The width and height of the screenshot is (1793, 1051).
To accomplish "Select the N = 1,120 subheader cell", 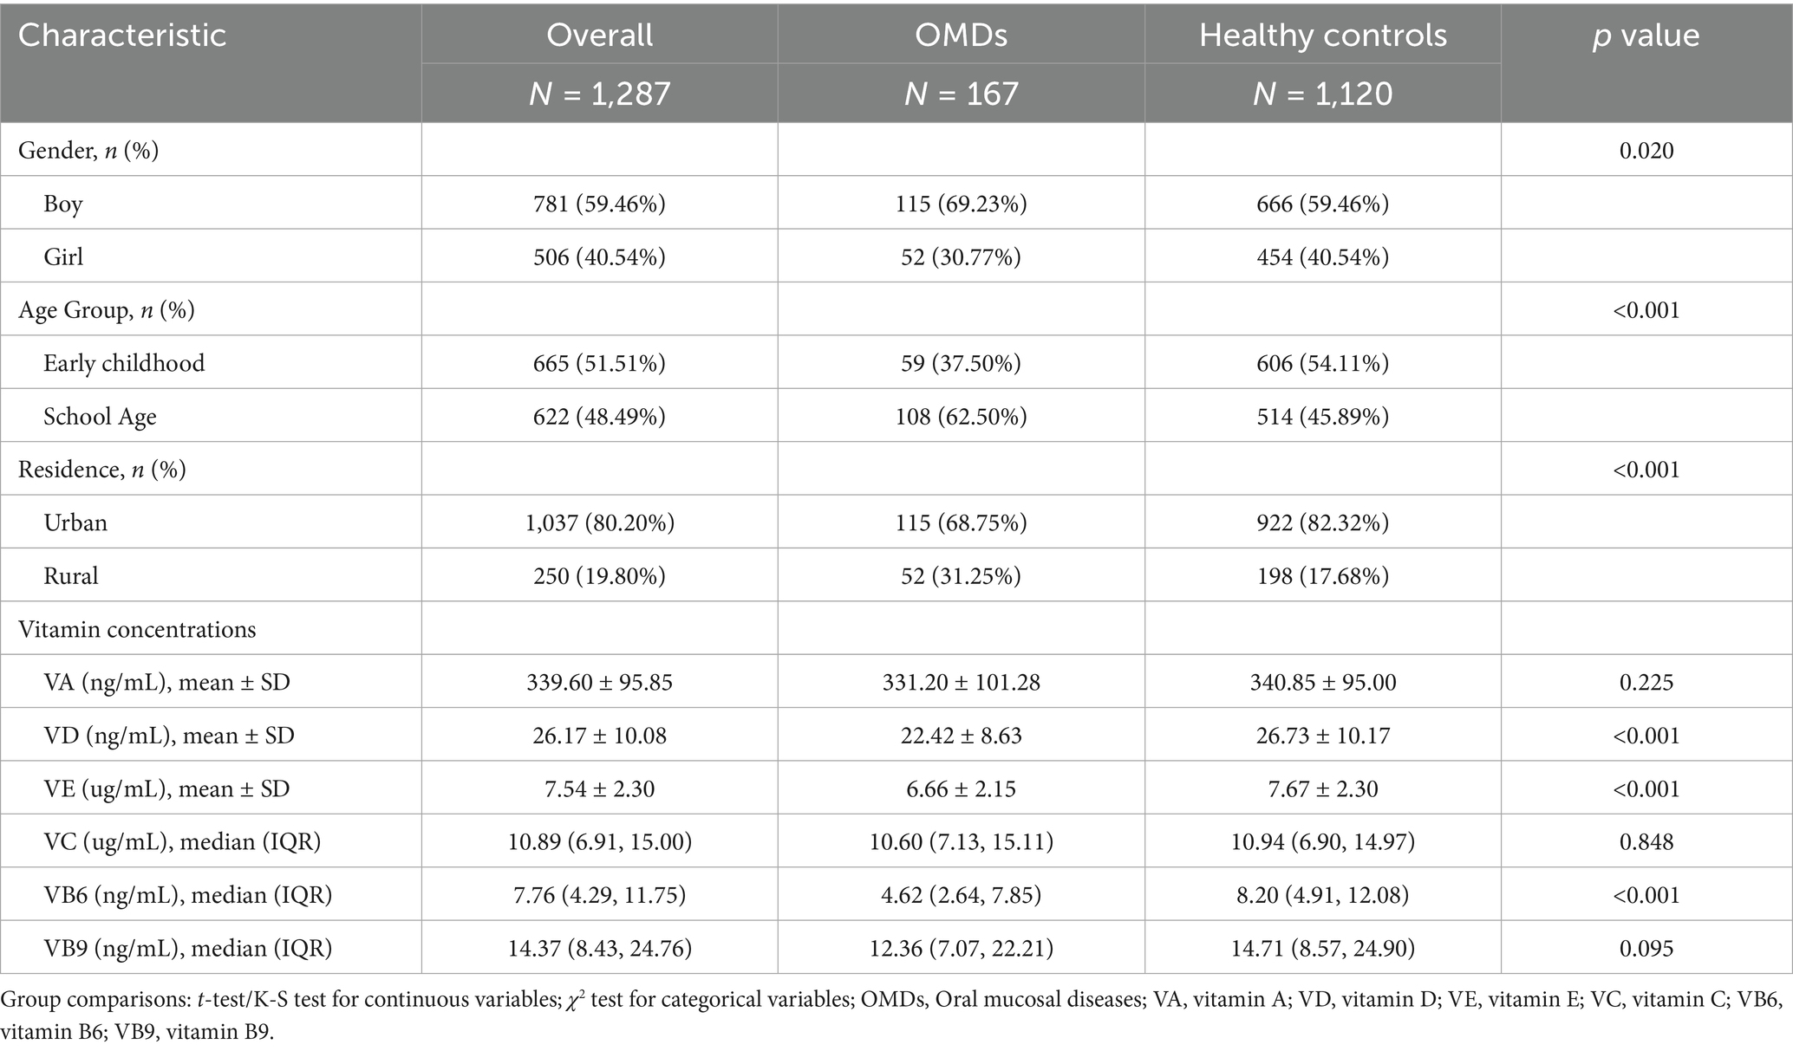I will point(1322,93).
